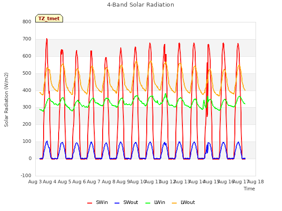
Task: Click the '400' y-axis tick label
Action: [x=27, y=90]
